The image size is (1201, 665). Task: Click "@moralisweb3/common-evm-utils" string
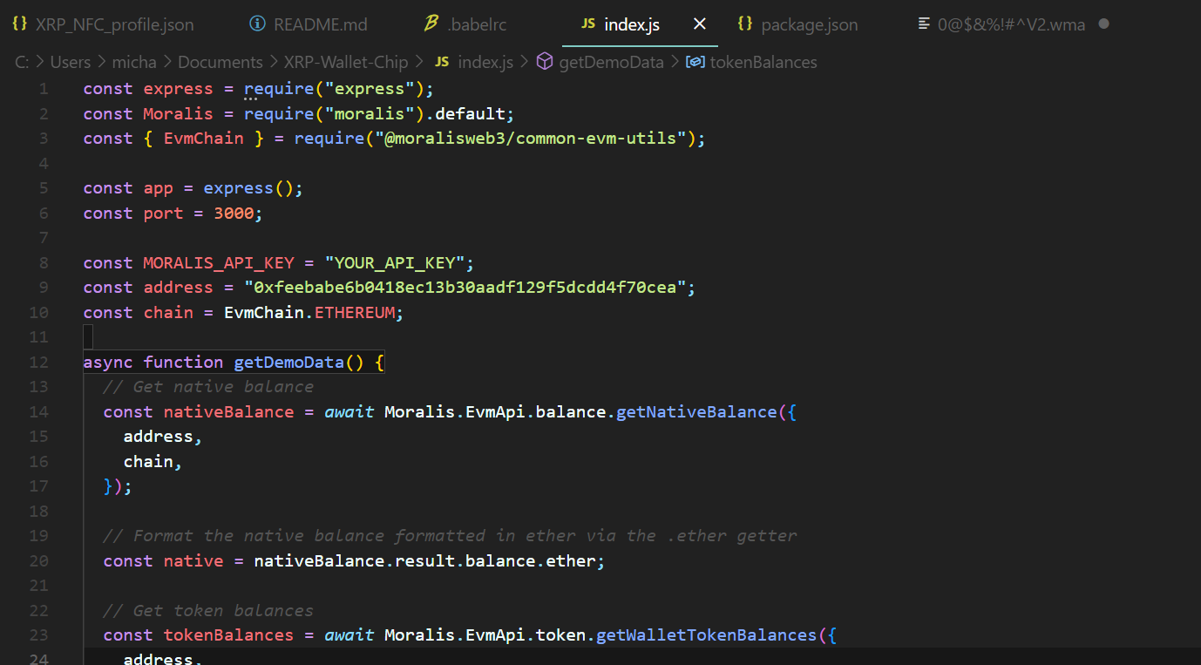coord(531,139)
